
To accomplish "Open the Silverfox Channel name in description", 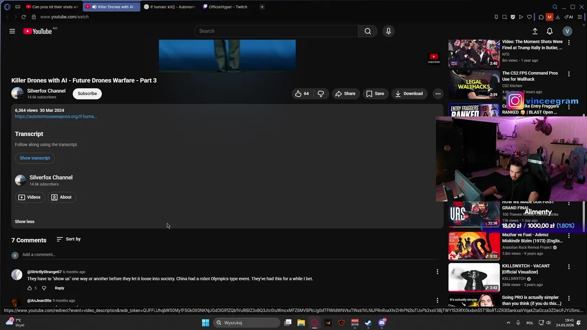I will [x=51, y=177].
